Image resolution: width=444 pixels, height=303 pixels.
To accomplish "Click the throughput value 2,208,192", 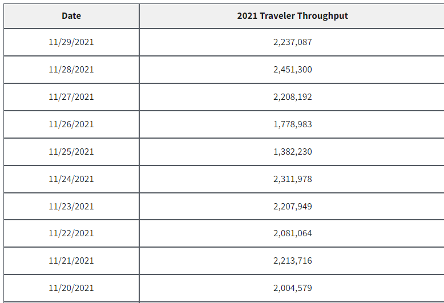I will pyautogui.click(x=293, y=97).
